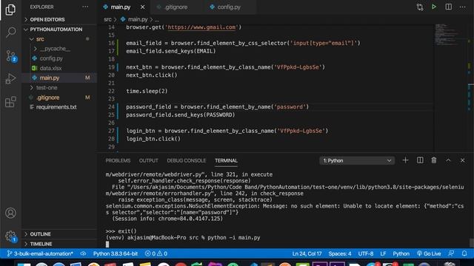Open data.xlsx in the explorer tree
Image resolution: width=474 pixels, height=266 pixels.
[x=50, y=68]
